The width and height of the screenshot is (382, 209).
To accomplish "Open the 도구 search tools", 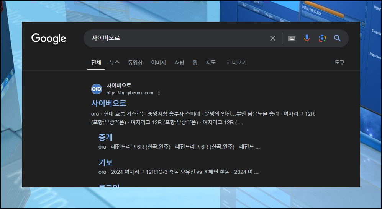I will point(339,62).
